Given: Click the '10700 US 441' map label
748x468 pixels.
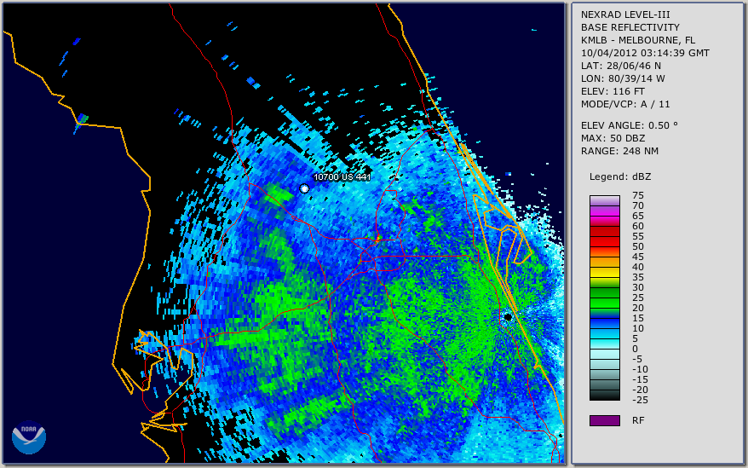Looking at the screenshot, I should (x=342, y=176).
